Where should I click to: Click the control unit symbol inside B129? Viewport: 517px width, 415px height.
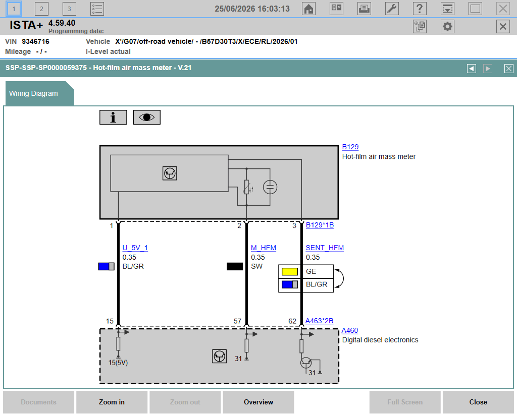click(x=170, y=173)
